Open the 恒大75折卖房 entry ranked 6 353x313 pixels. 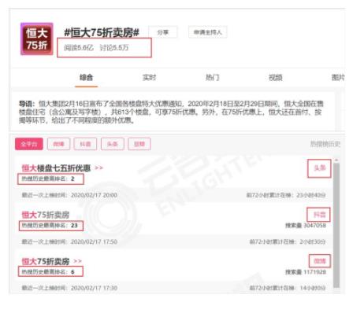(46, 261)
